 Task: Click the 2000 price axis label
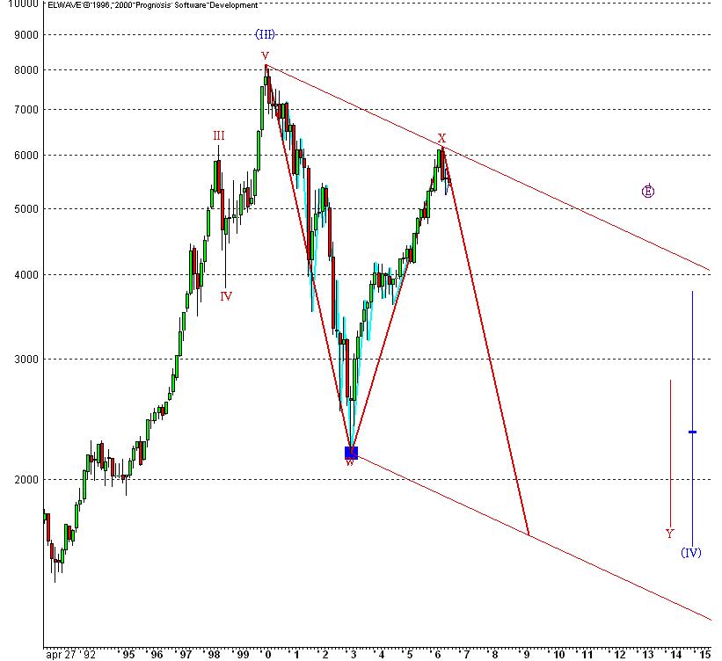click(x=26, y=480)
